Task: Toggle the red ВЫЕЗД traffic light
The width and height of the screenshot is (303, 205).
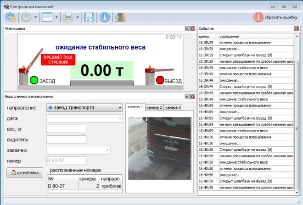Action: click(160, 80)
